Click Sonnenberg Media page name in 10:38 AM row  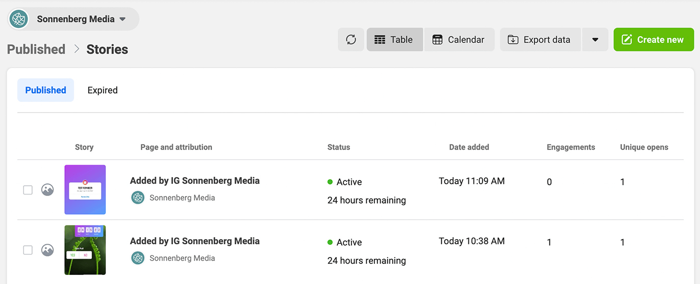click(x=182, y=258)
